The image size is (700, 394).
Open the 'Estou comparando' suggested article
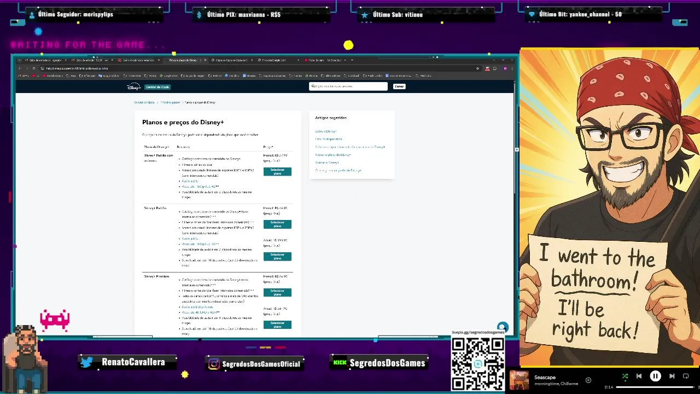point(350,147)
